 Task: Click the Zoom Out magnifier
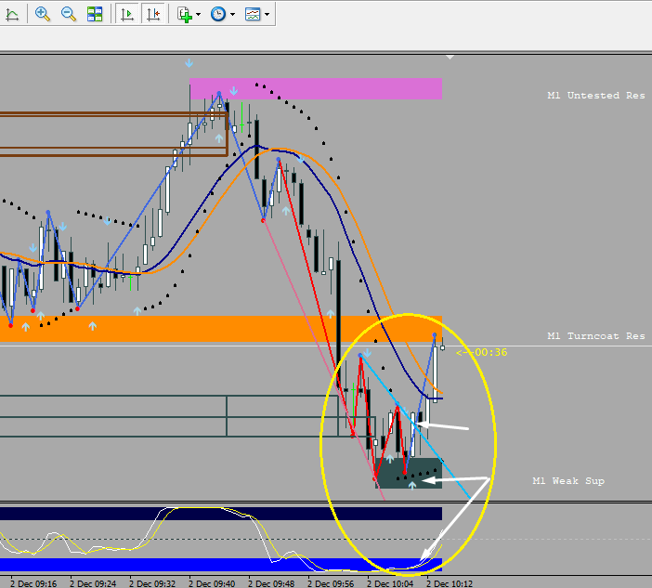(69, 15)
